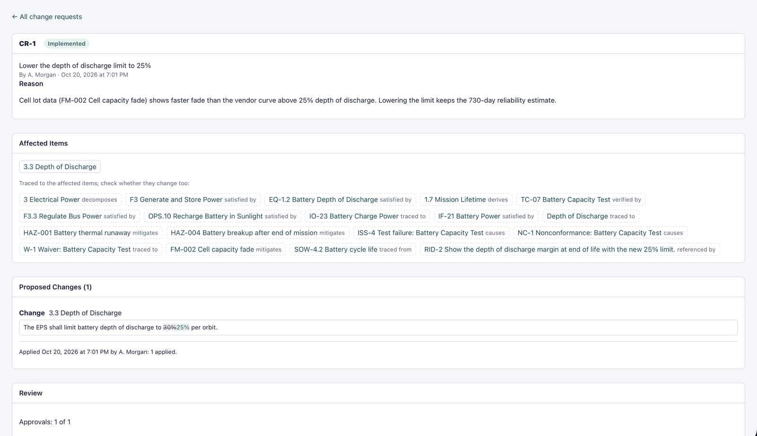This screenshot has width=757, height=436.
Task: Open EQ-1.2 Battery Depth of Discharge item
Action: coord(340,200)
